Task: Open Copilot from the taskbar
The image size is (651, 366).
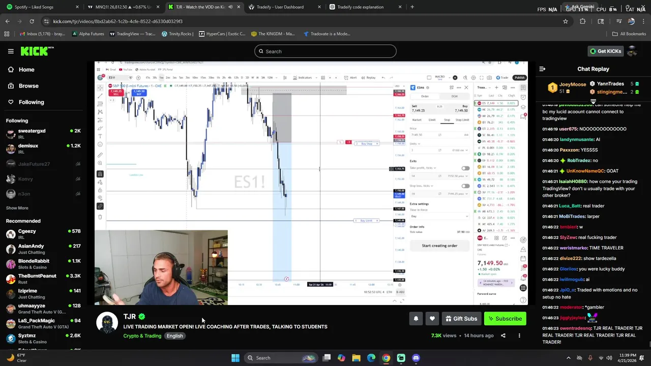Action: coord(341,358)
